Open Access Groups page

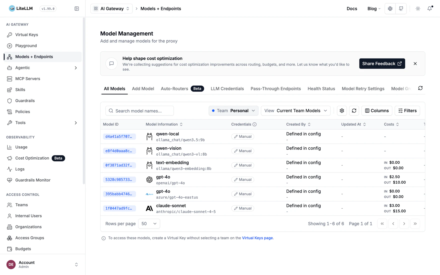pyautogui.click(x=43, y=238)
